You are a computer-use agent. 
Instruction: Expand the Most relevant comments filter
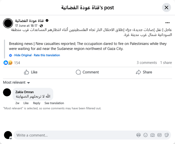[16, 82]
